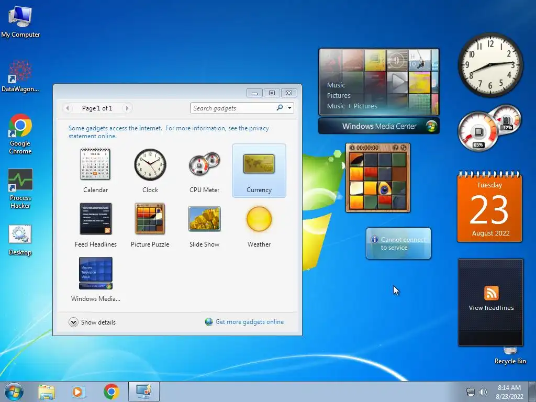Click the Show desktop button on taskbar

pyautogui.click(x=532, y=392)
